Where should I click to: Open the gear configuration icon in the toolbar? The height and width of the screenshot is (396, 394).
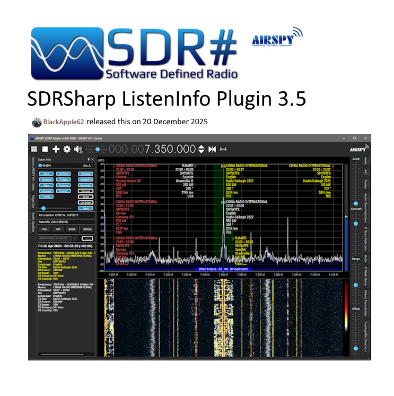coord(67,149)
